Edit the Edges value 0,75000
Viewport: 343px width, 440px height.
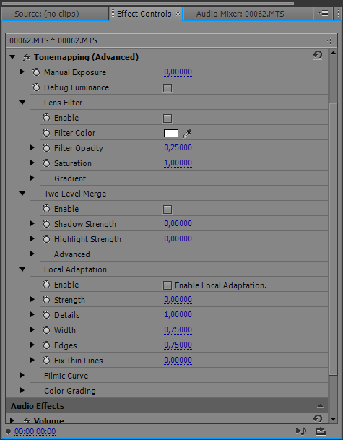[x=178, y=345]
